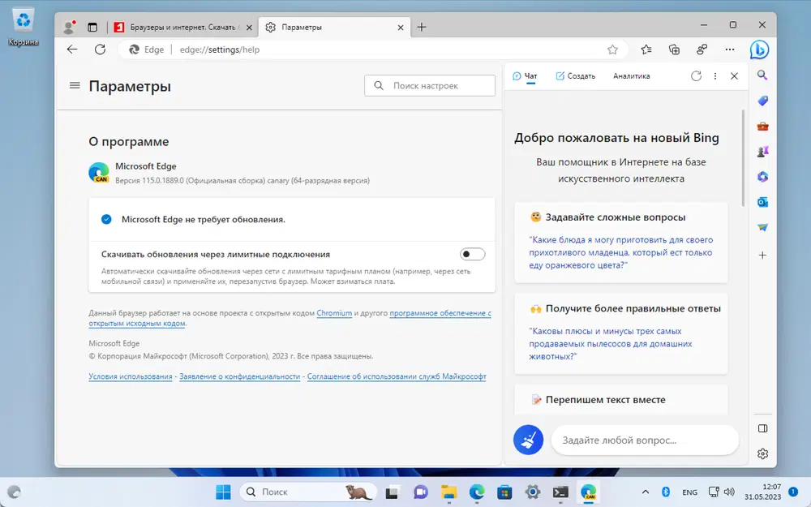Screen dimensions: 811x507
Task: Open sidebar settings gear icon
Action: 762,453
